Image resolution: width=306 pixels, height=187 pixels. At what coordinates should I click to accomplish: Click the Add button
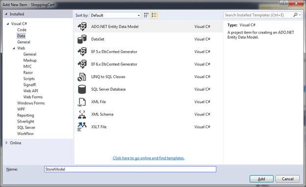click(x=261, y=179)
